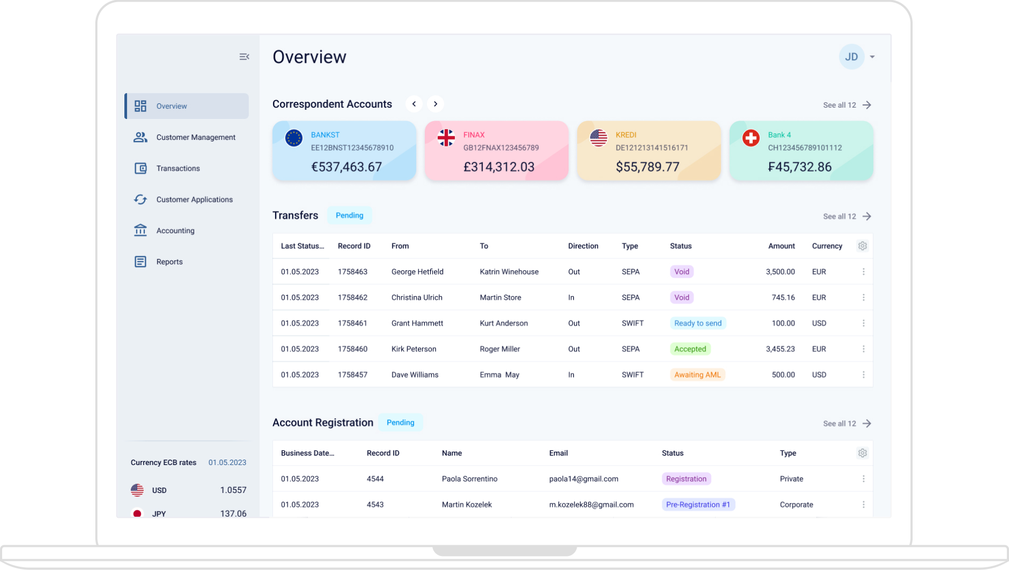Select Transactions in the navigation menu
Screen dimensions: 1009x570
pyautogui.click(x=178, y=168)
